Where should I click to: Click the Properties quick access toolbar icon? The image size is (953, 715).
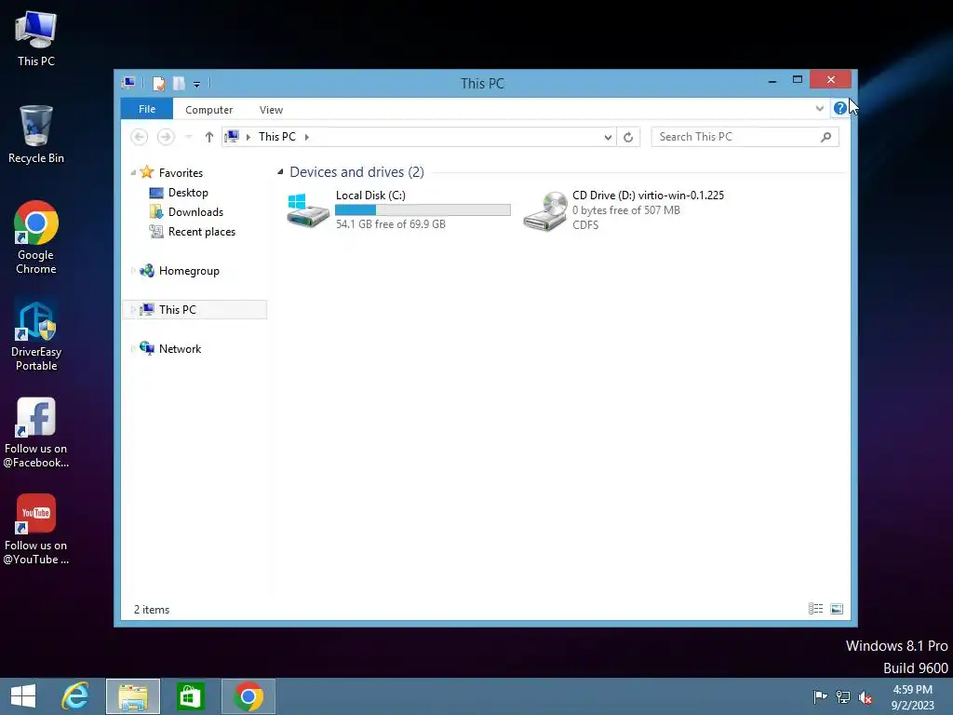[158, 83]
